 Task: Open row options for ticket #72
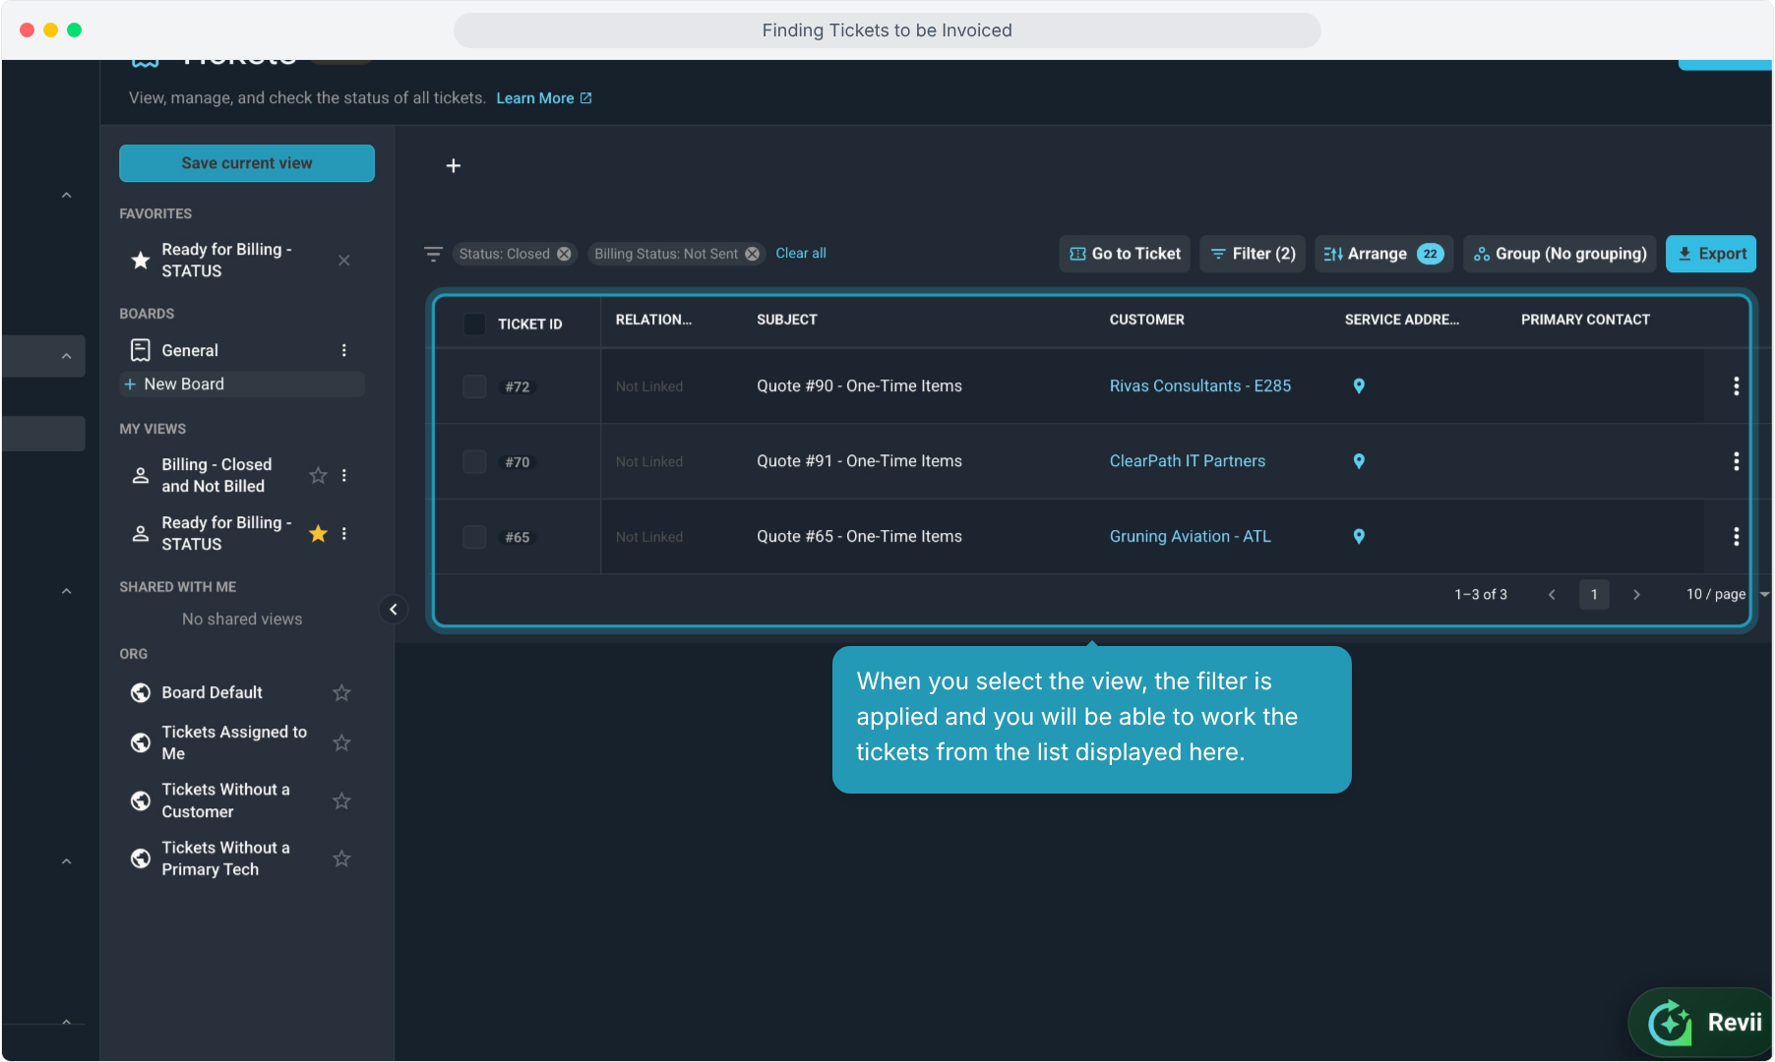point(1736,386)
